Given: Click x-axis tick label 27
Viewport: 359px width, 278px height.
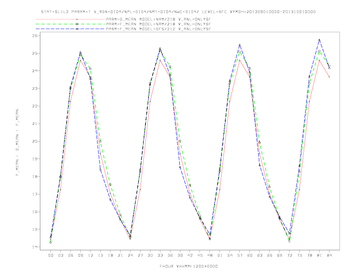Looking at the screenshot, I should (140, 255).
